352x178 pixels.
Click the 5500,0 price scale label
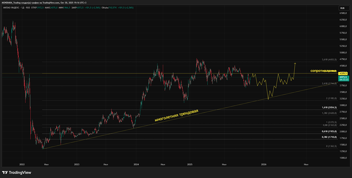[344, 39]
